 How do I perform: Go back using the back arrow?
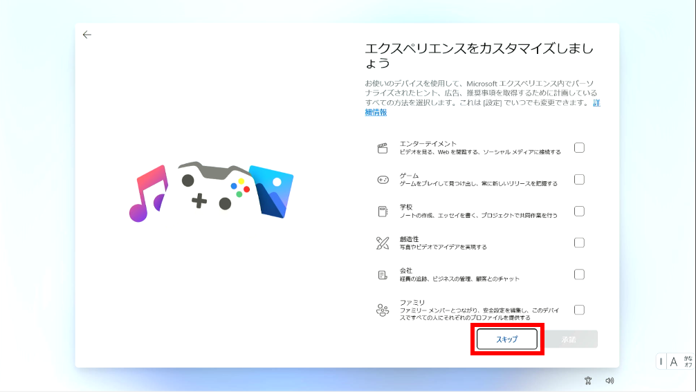(87, 35)
